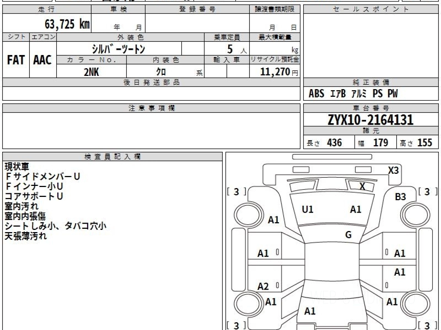Screen dimensions: 441x330
Task: Select the interior color クロ
Action: [161, 72]
